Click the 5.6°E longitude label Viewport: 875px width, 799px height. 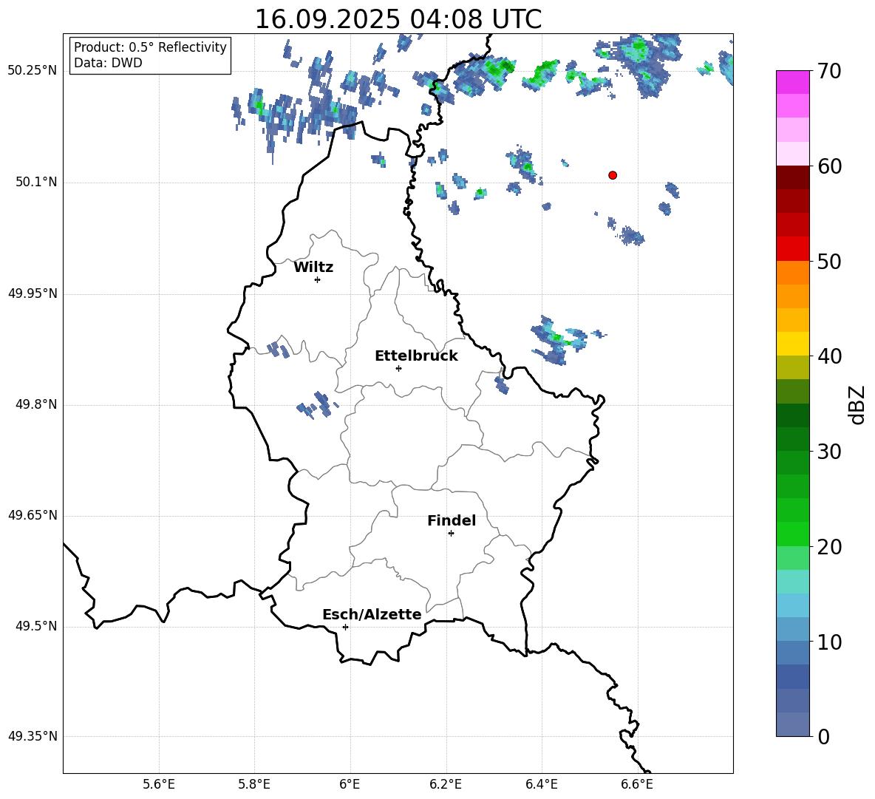(159, 785)
